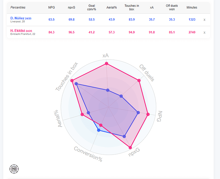Click the H. Ekitiké player name
220x179 pixels.
[x=18, y=31]
